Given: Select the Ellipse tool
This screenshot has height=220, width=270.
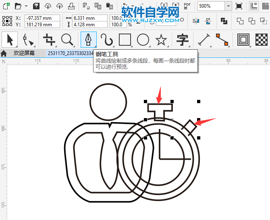Looking at the screenshot, I should pos(143,40).
